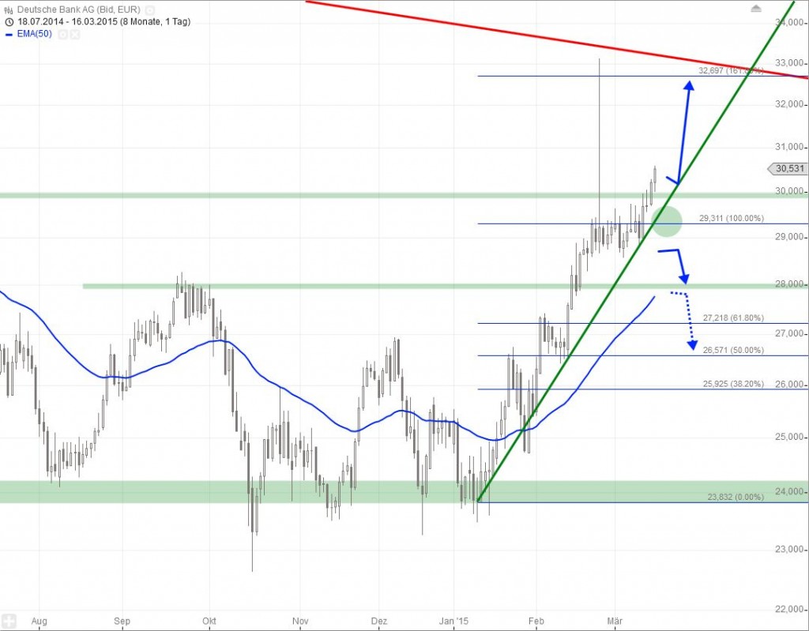Viewport: 809px width, 631px height.
Task: Click the blue EMA(50) legend line marker
Action: coord(9,35)
